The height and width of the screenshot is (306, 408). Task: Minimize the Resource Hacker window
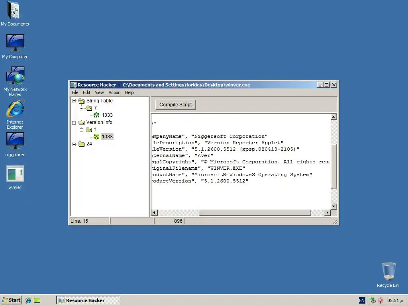click(320, 85)
